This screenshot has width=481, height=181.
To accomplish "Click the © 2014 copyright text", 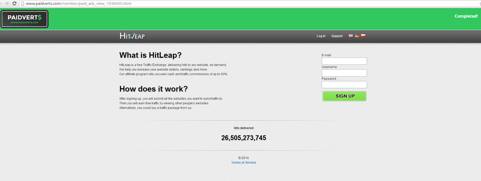I will (x=244, y=158).
